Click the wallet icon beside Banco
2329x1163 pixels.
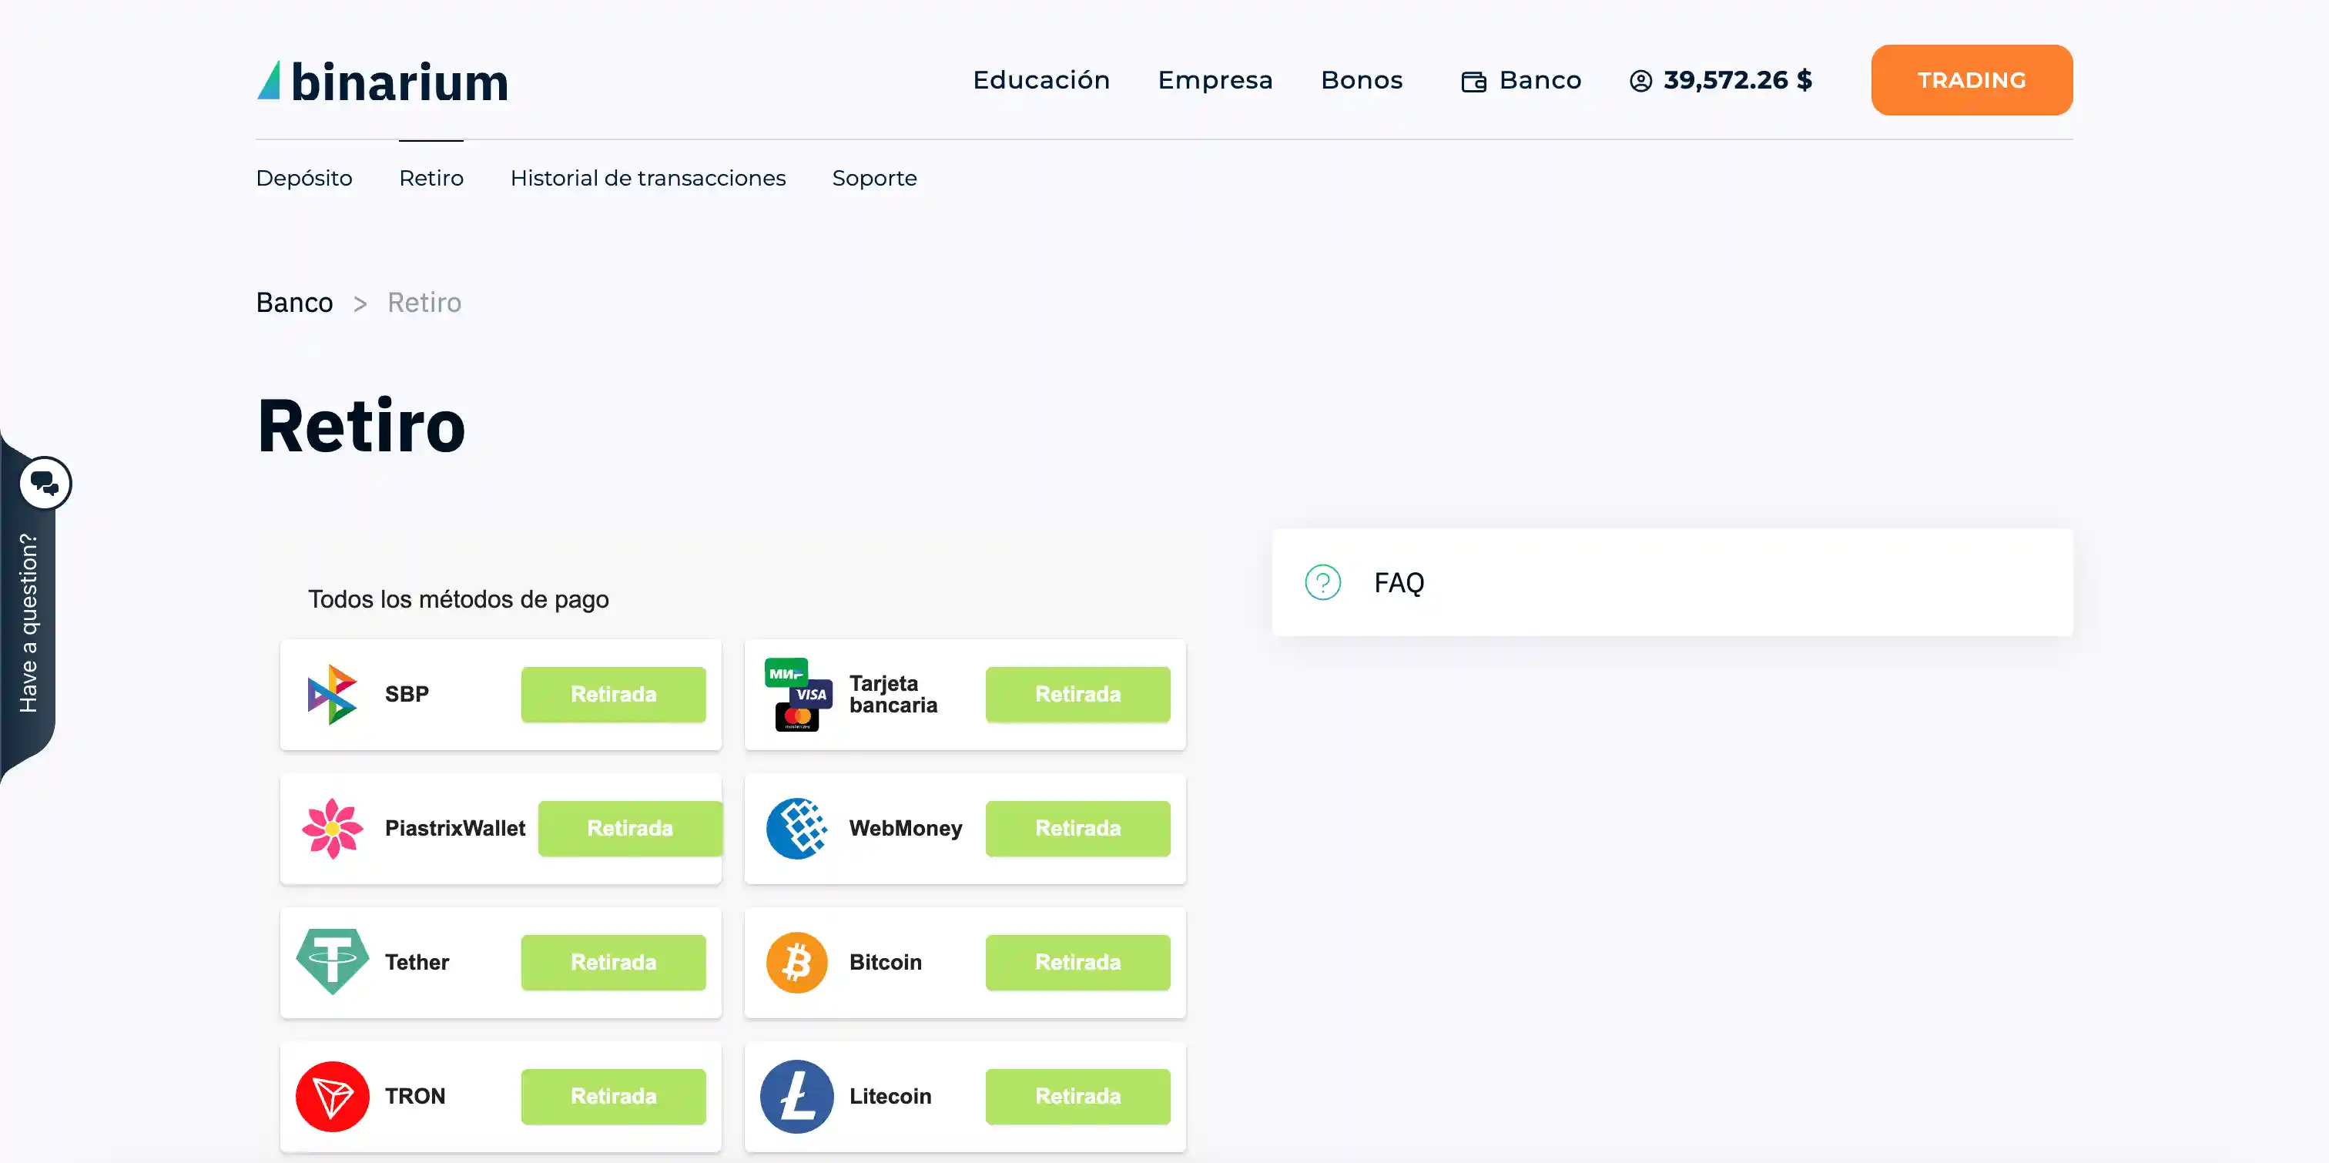click(1473, 82)
